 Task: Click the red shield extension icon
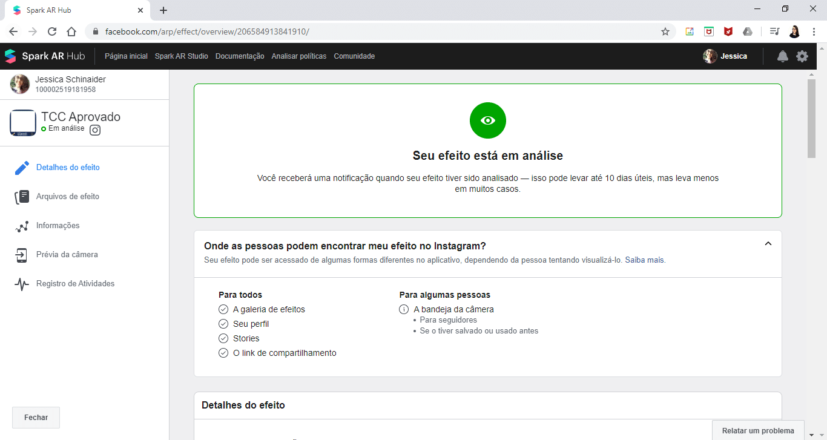[x=728, y=31]
